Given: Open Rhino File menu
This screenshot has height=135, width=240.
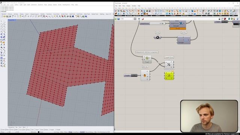Looking at the screenshot, I should pos(1,5).
